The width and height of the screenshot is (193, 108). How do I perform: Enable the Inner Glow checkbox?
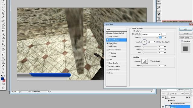pos(108,46)
